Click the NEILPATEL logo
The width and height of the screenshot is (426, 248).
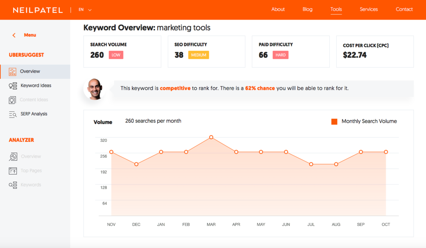click(x=38, y=10)
